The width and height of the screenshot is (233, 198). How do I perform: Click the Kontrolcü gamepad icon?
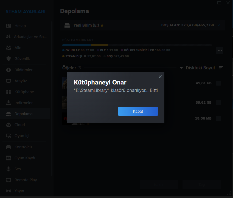(x=9, y=147)
